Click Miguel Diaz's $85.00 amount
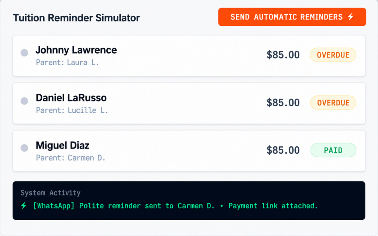The height and width of the screenshot is (236, 378). [283, 150]
